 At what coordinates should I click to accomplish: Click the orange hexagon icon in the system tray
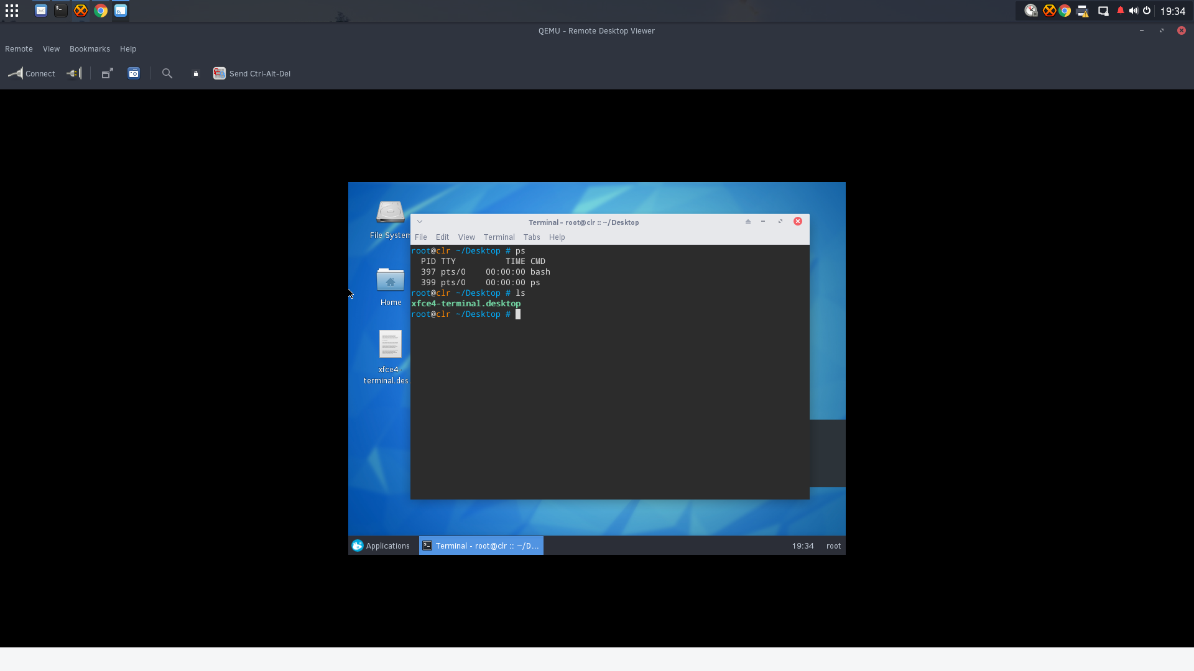(x=1049, y=11)
